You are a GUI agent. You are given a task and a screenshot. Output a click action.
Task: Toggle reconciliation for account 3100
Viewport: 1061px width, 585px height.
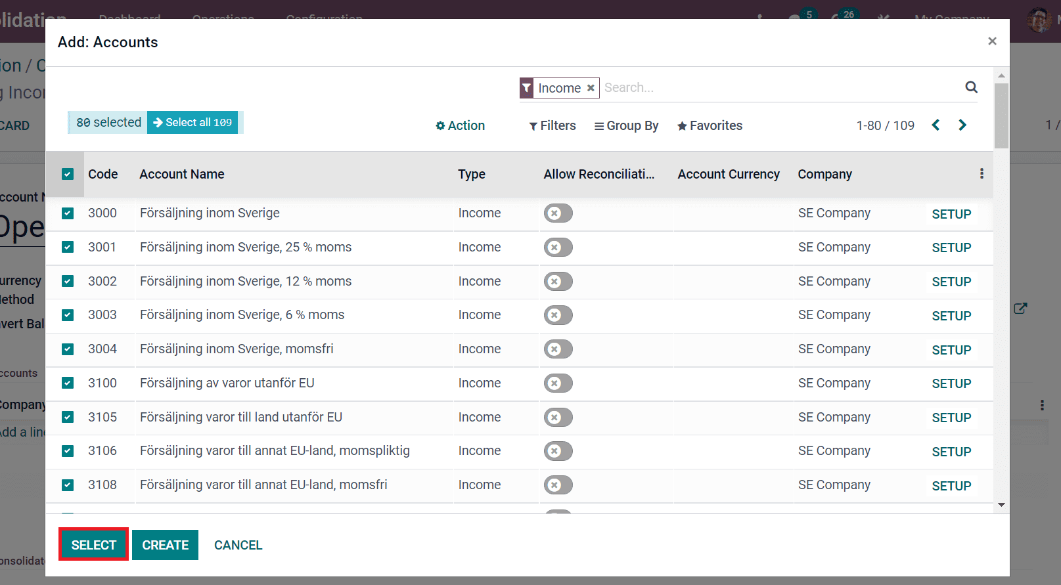point(558,383)
